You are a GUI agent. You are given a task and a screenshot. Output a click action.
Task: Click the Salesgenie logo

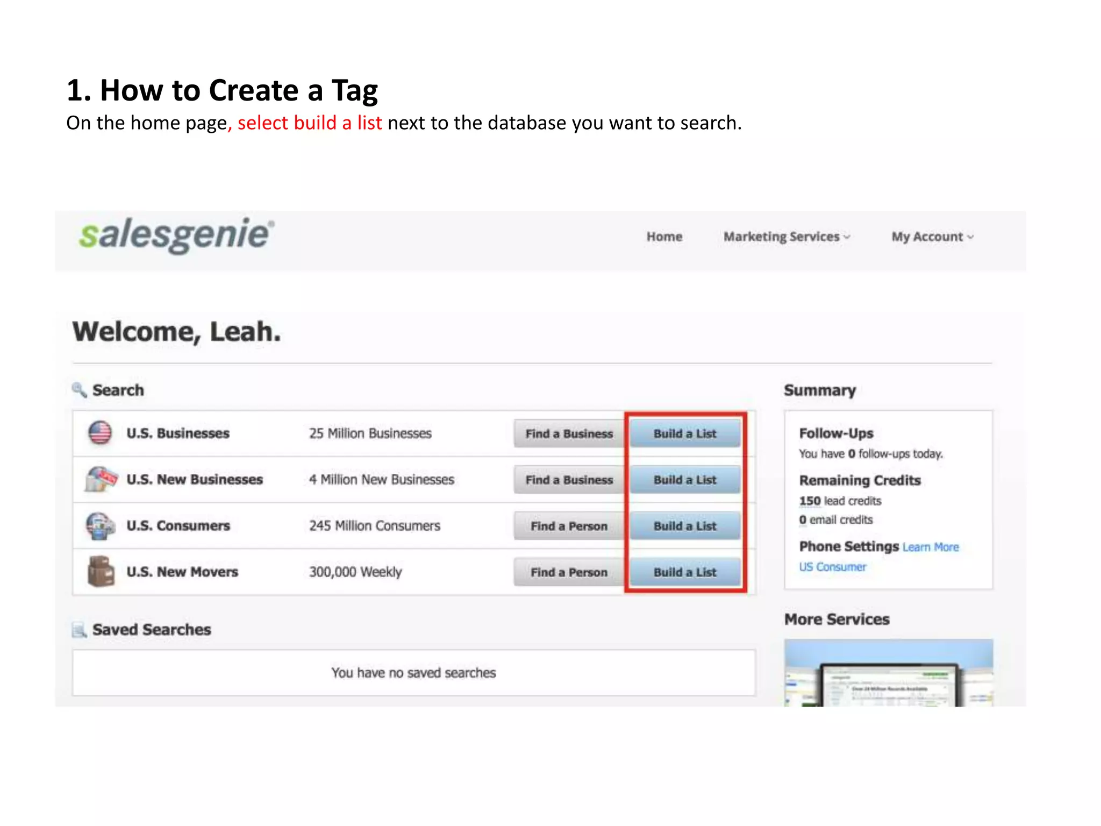coord(176,235)
